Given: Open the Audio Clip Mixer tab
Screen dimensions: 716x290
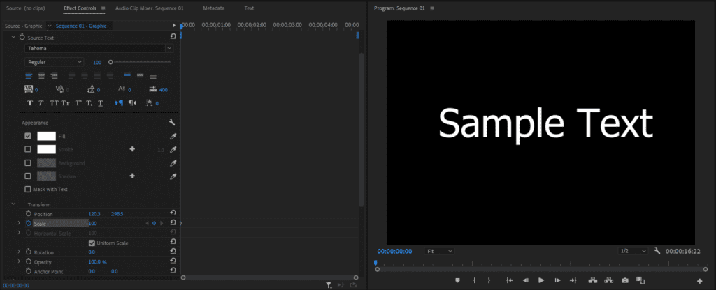Looking at the screenshot, I should 150,8.
